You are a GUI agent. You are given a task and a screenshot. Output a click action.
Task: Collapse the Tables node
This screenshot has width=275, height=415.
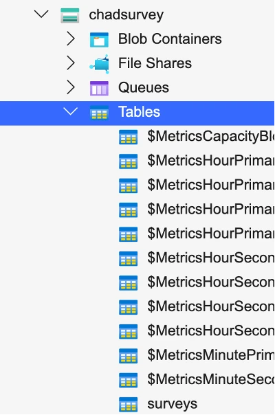click(x=71, y=111)
